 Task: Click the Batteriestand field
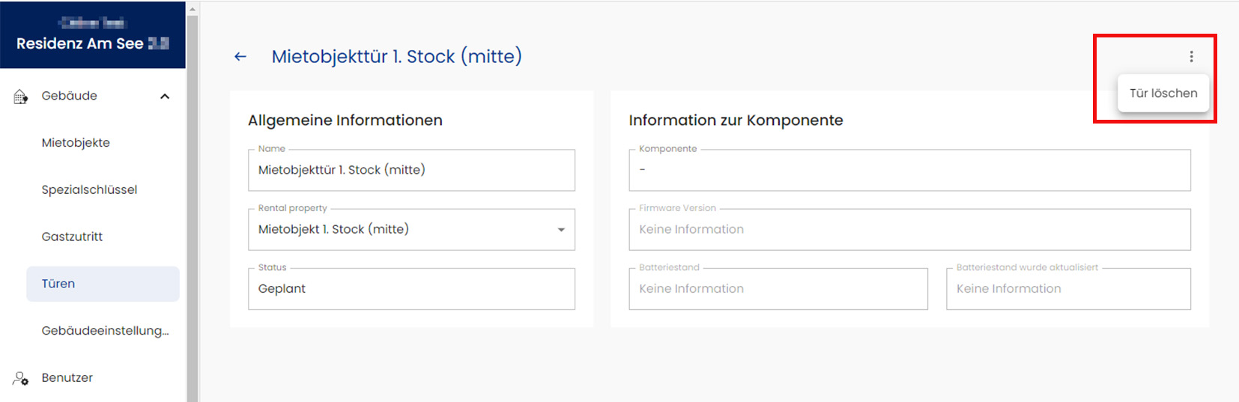[x=778, y=289]
